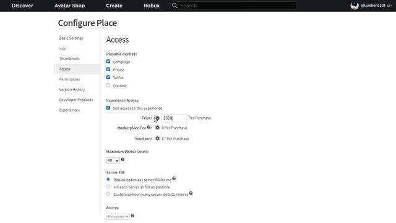Click the '8 Per Purchase' fee value
396x223 pixels.
pos(174,128)
